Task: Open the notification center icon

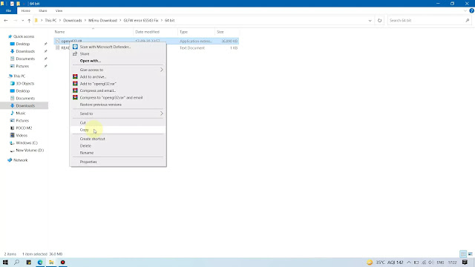Action: pos(465,263)
